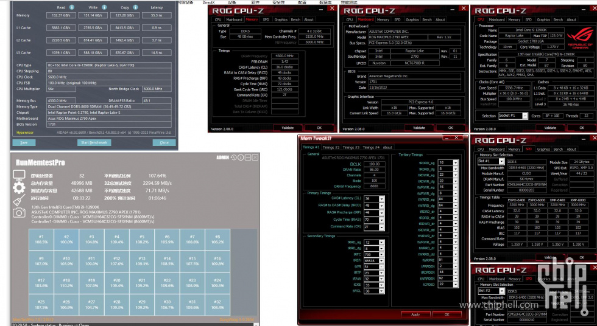Expand tRFC dropdown in Secondary Timings

(x=381, y=255)
